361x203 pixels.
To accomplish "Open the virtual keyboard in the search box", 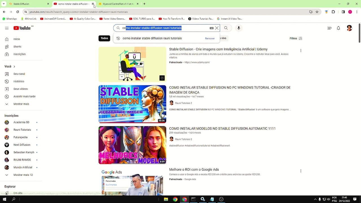I will click(x=212, y=28).
